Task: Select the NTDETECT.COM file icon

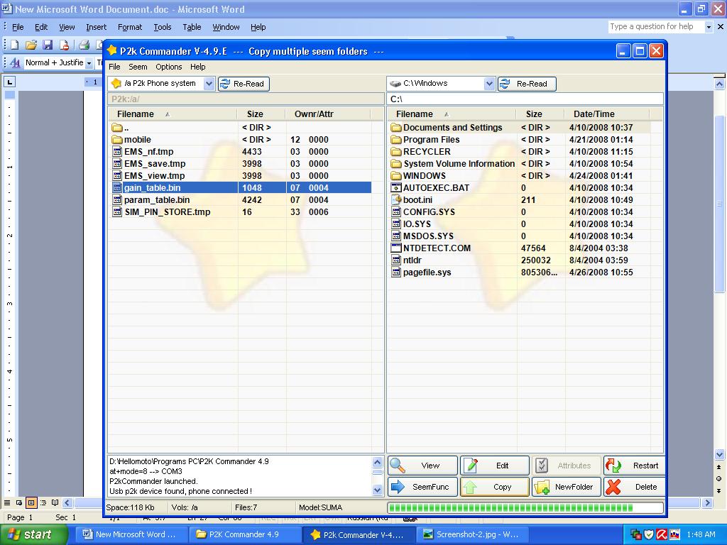Action: pyautogui.click(x=396, y=248)
